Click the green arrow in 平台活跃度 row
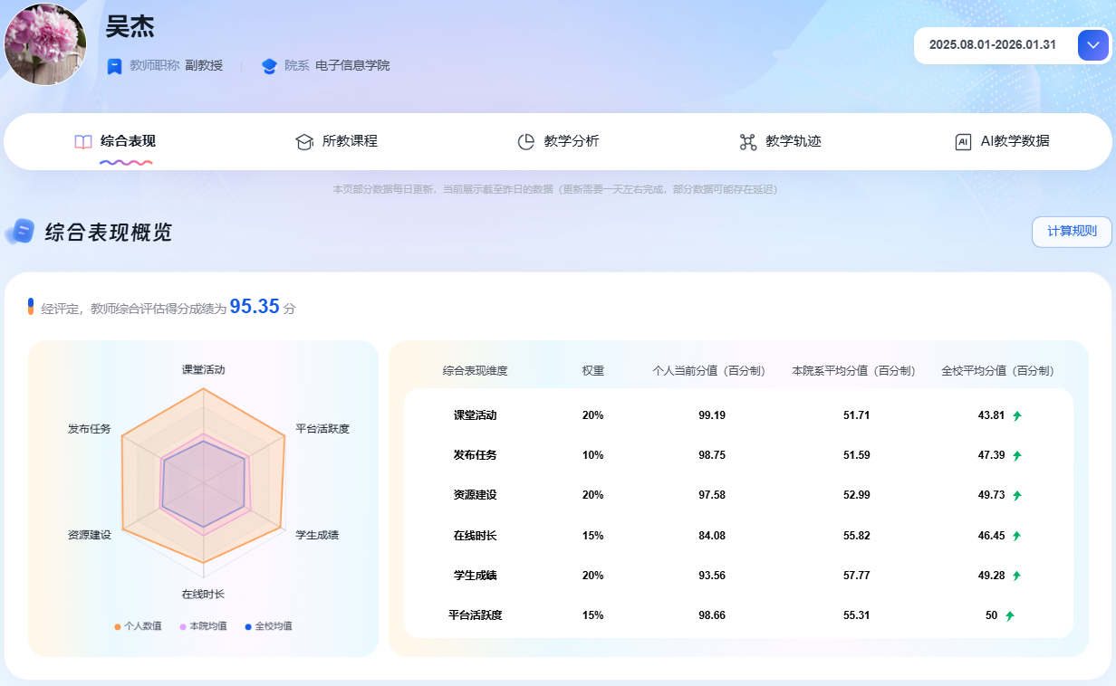Viewport: 1116px width, 686px height. point(1010,616)
